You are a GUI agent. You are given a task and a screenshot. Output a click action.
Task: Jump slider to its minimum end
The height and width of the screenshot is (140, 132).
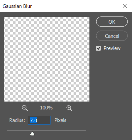click(x=7, y=130)
